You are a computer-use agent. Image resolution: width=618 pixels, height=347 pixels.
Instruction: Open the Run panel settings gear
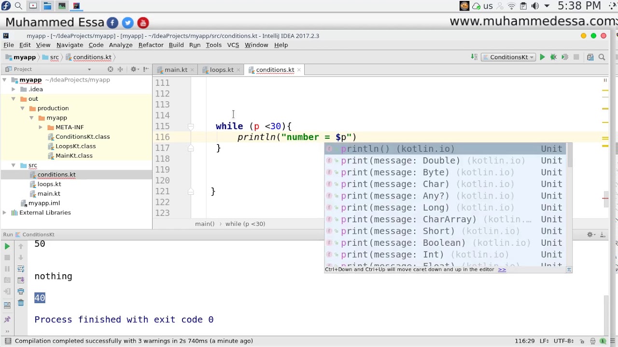click(x=590, y=234)
